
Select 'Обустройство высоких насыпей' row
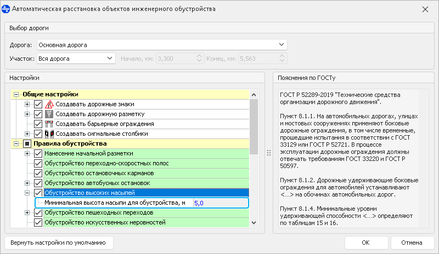[x=147, y=193]
